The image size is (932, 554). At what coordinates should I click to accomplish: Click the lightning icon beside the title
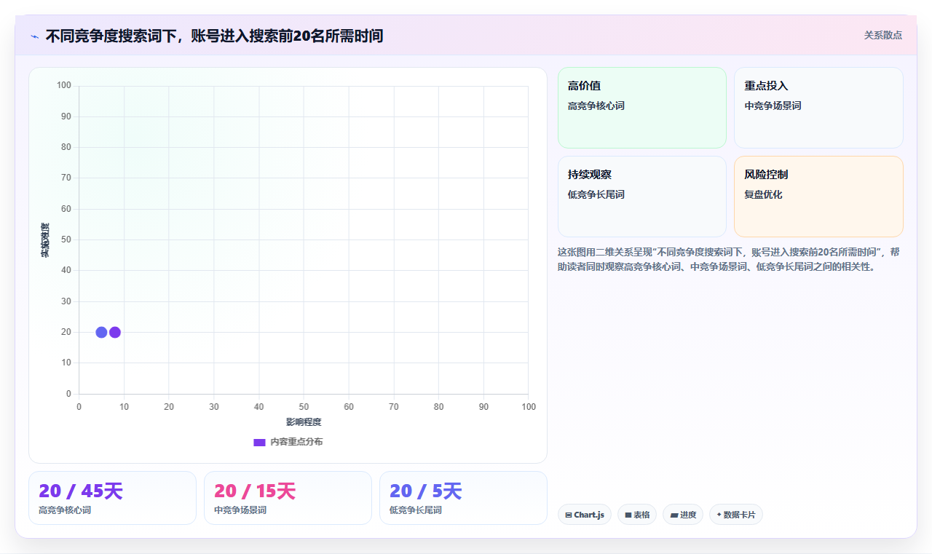point(34,36)
